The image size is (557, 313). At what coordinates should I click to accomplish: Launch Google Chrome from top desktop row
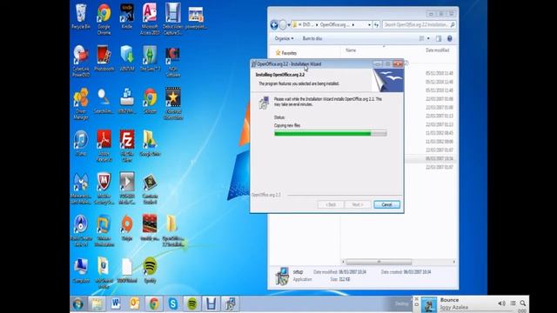click(x=104, y=19)
